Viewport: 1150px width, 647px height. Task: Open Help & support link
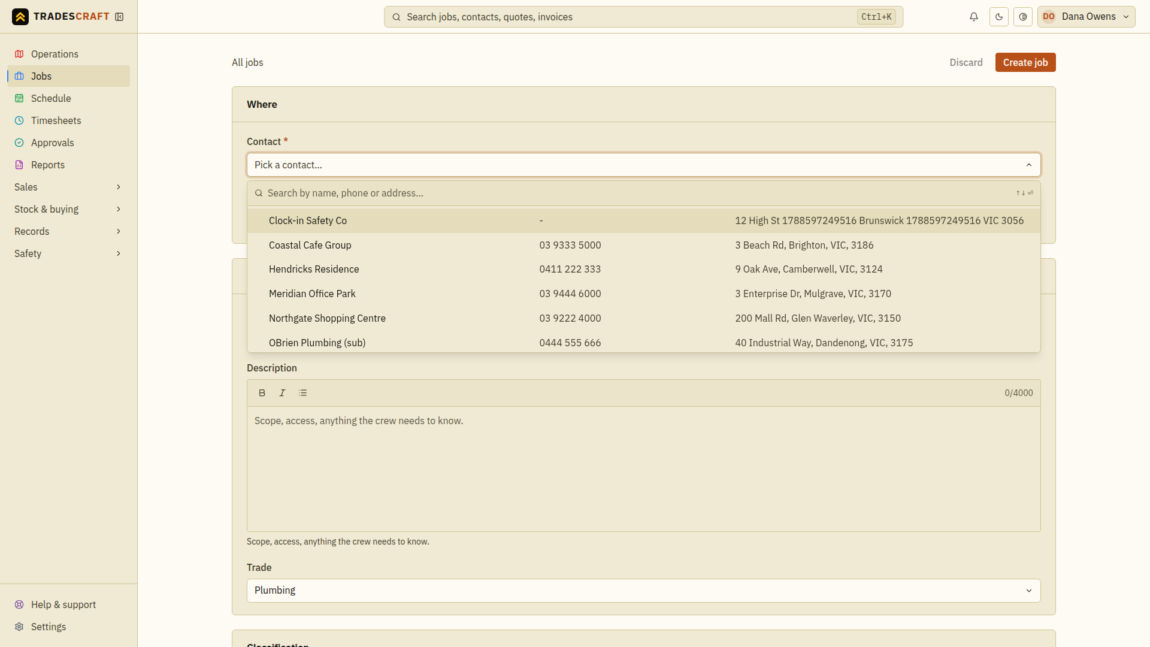[68, 604]
